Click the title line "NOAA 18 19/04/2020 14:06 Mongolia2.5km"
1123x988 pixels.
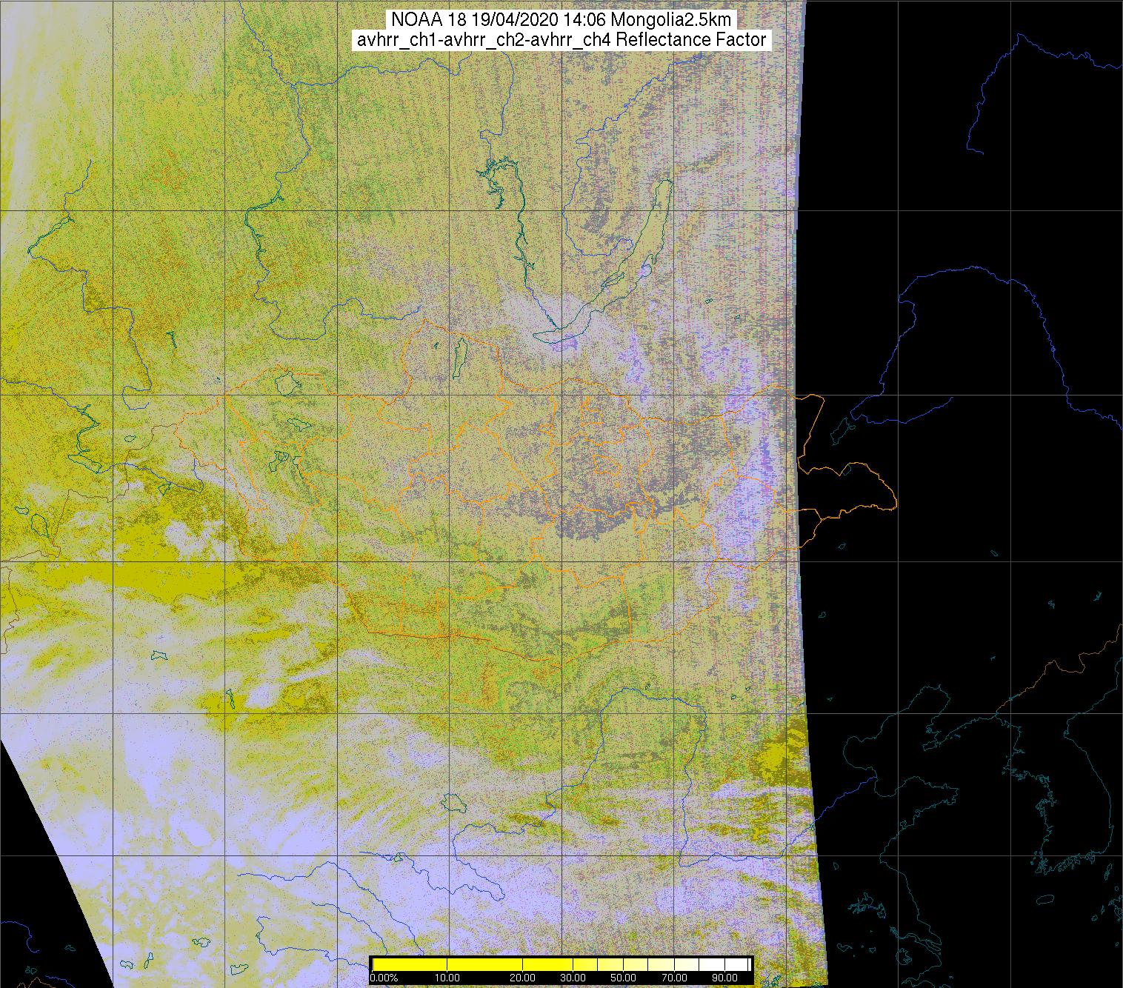point(561,19)
